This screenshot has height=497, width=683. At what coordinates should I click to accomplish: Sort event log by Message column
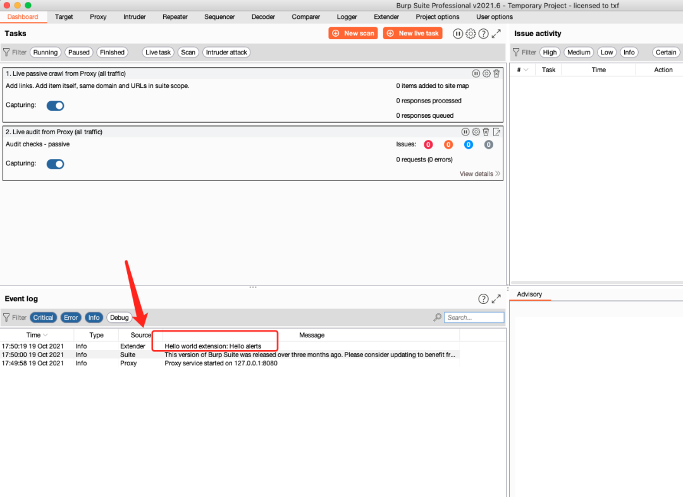[311, 335]
